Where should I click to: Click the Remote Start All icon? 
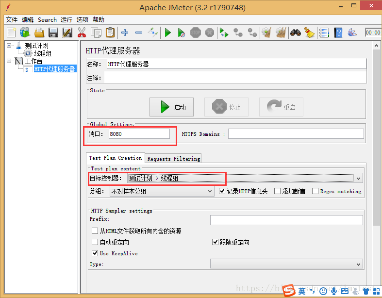(224, 33)
